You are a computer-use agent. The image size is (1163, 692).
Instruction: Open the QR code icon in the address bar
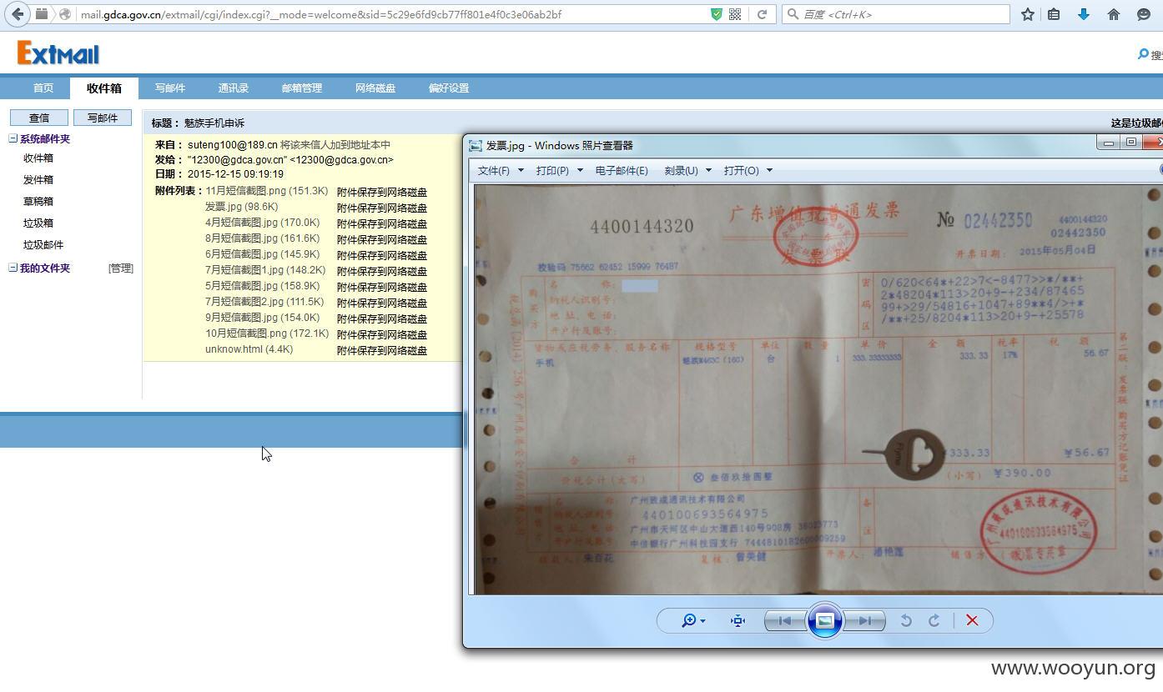pos(735,14)
